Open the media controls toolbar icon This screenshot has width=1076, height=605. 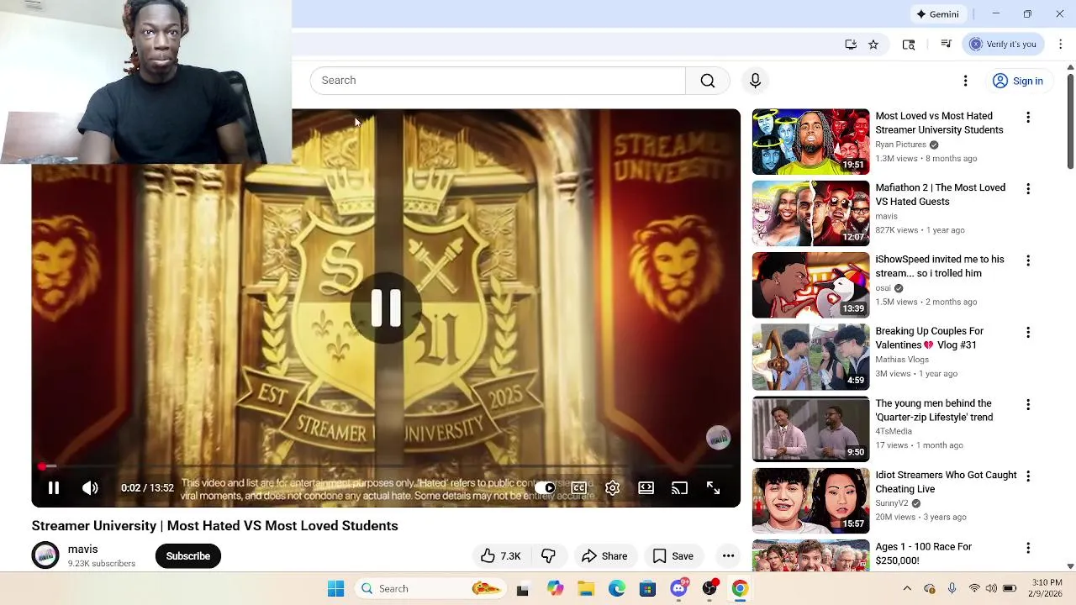click(946, 45)
